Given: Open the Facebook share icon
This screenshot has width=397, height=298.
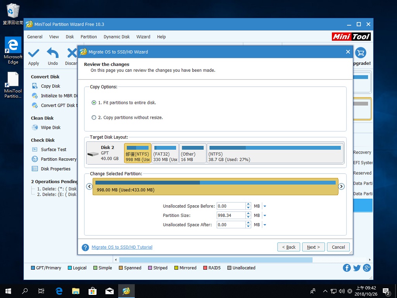Looking at the screenshot, I should click(347, 268).
